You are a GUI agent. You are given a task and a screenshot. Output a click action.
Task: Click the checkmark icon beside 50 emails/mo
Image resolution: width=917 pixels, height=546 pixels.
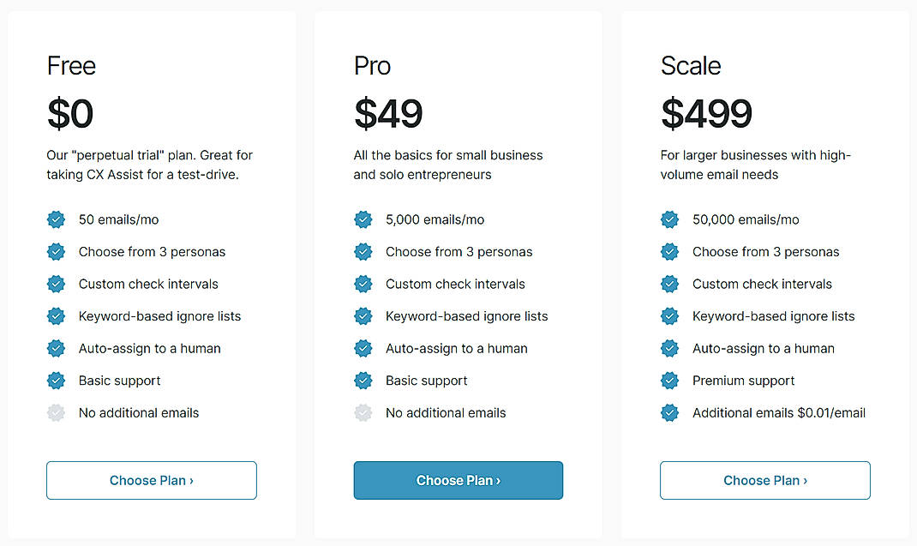(x=56, y=219)
